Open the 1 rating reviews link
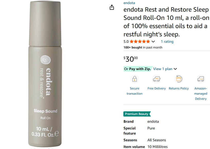 coord(167,42)
